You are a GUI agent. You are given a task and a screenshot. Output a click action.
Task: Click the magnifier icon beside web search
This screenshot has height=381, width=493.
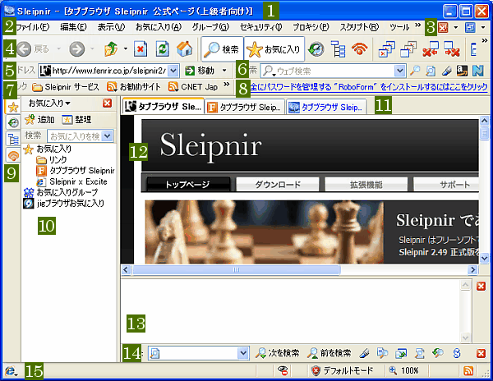(x=415, y=71)
